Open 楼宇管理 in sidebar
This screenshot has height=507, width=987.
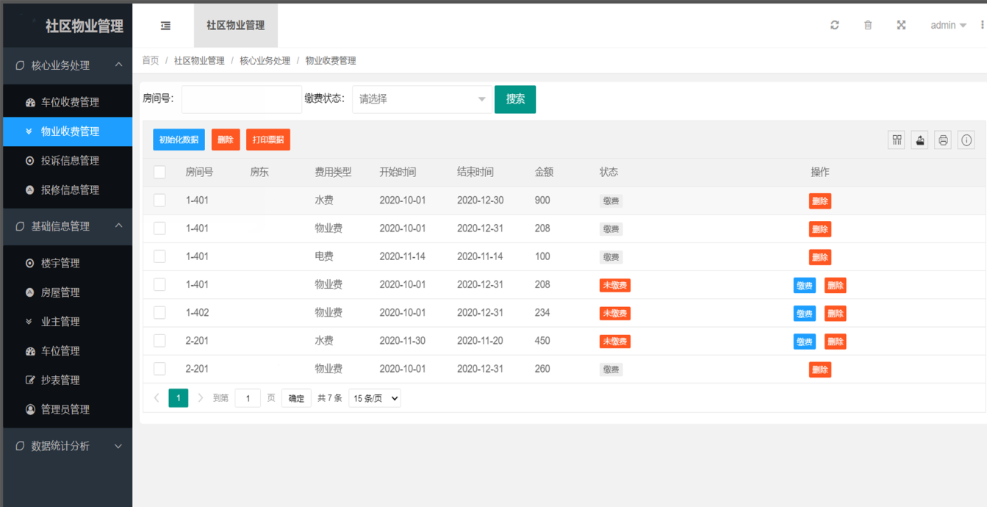tap(68, 263)
